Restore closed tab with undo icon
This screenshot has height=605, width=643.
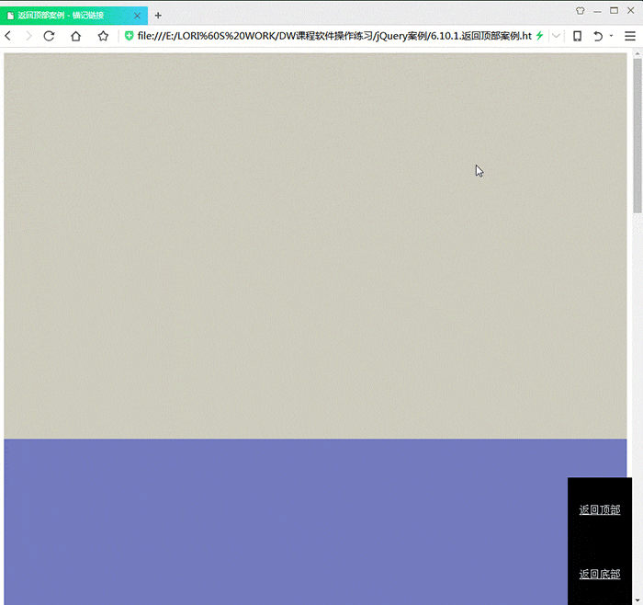click(x=598, y=36)
